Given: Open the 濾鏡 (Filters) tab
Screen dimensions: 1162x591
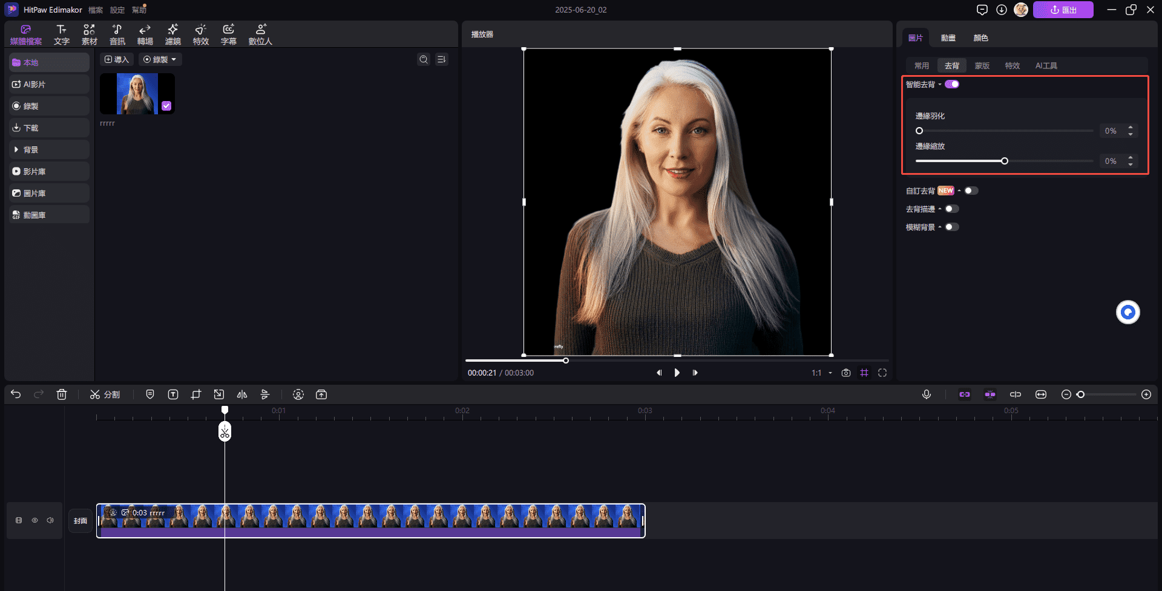Looking at the screenshot, I should 172,34.
